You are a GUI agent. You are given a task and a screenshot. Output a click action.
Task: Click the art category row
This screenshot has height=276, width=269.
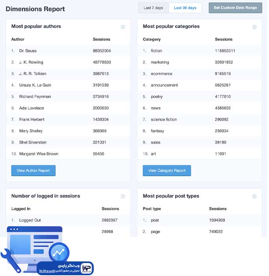point(200,154)
